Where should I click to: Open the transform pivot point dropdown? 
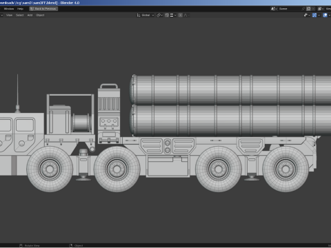[x=159, y=15]
